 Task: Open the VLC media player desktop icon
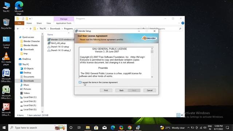(6, 59)
